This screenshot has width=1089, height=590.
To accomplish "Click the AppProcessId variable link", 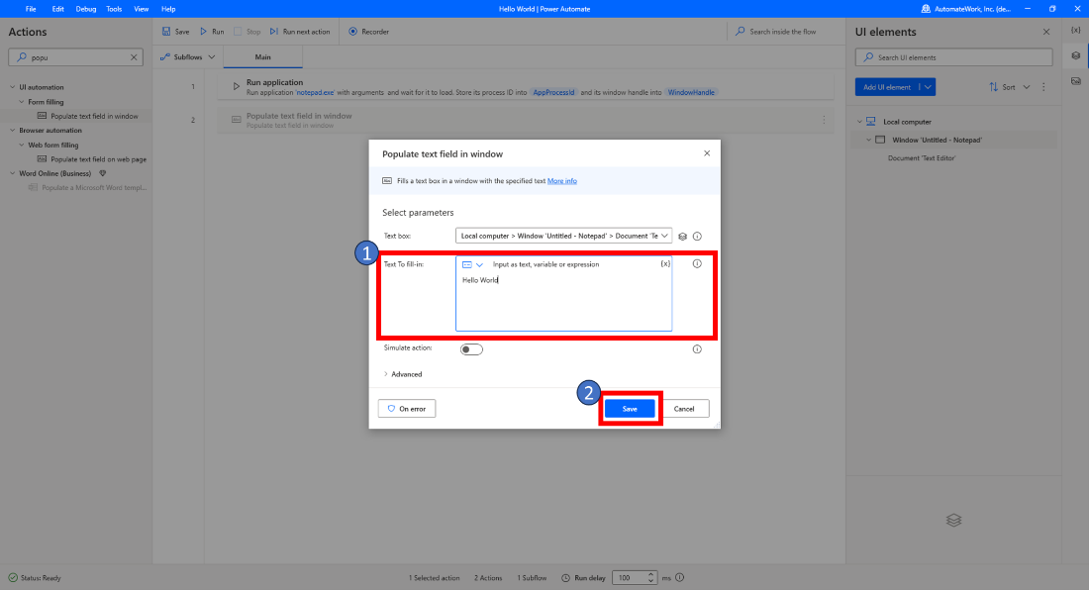I will point(553,92).
